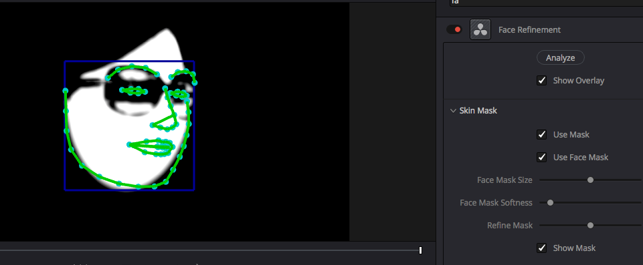Click the Analyze button
Viewport: 643px width, 265px height.
560,57
